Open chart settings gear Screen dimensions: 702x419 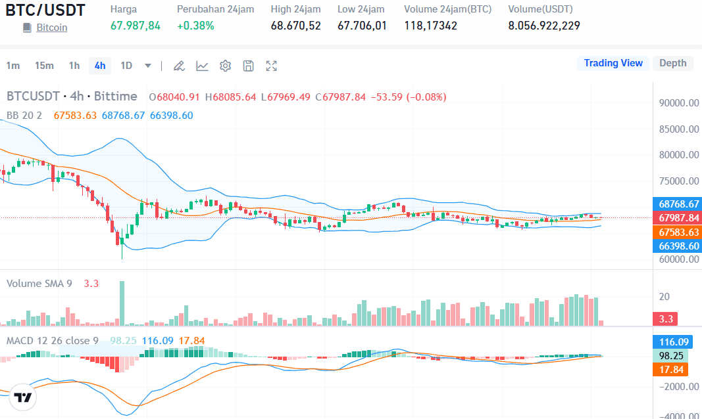pyautogui.click(x=225, y=66)
